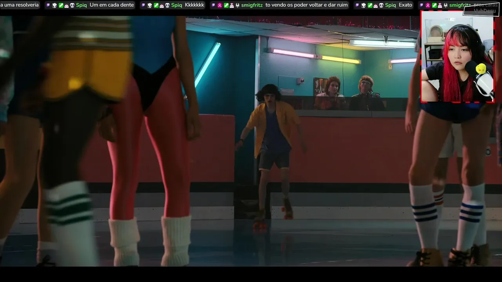Click green sword badge in the 'Exato' message

coord(370,5)
